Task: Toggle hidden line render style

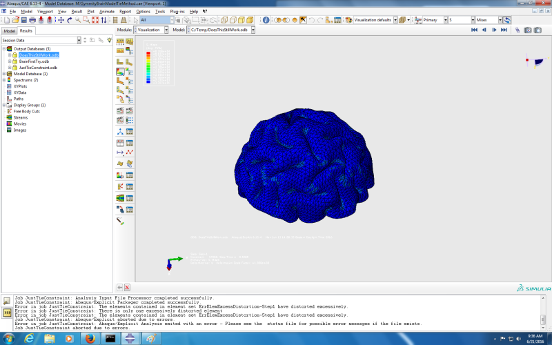Action: (233, 20)
